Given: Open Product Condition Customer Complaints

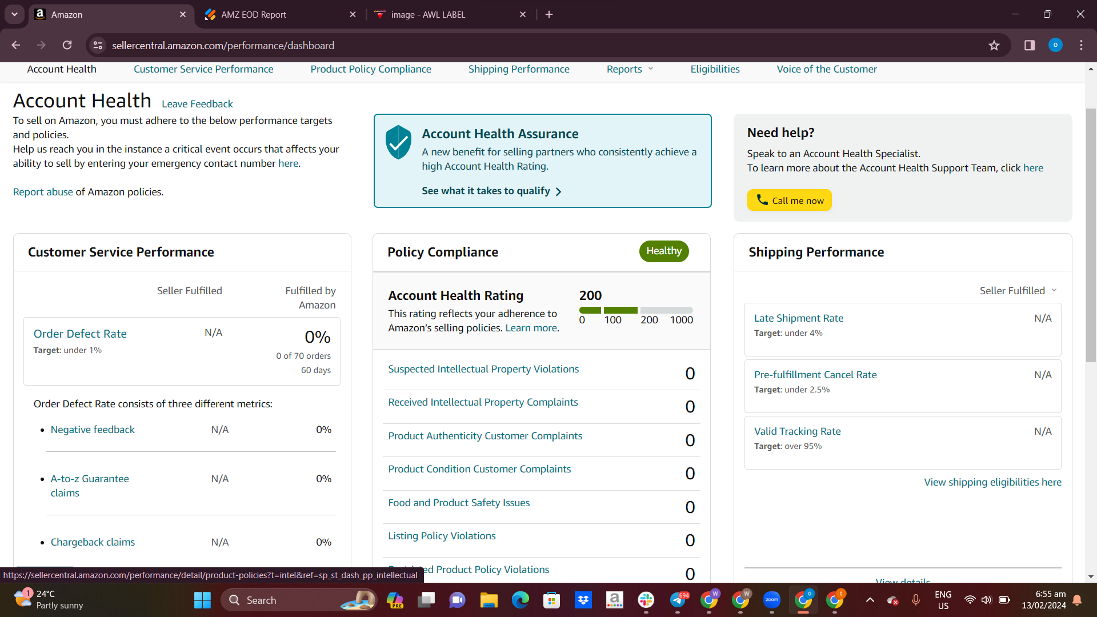Looking at the screenshot, I should point(479,469).
